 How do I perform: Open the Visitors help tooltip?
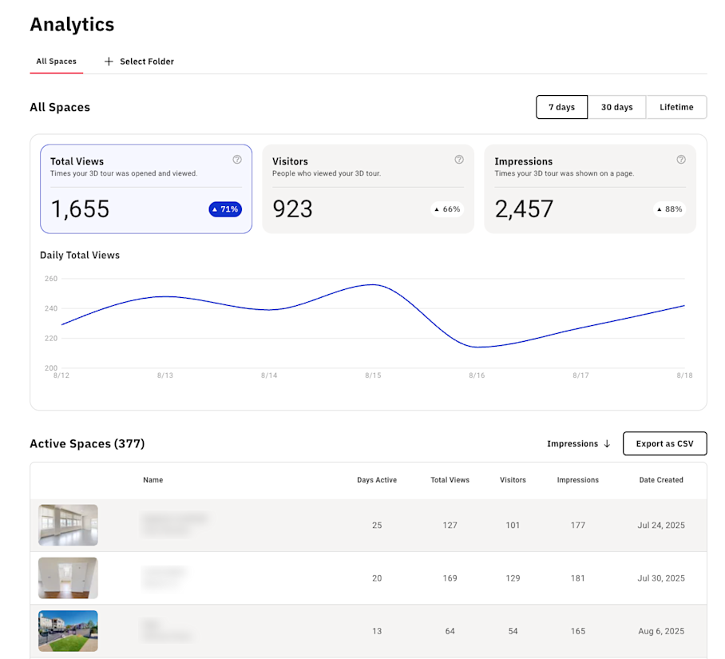459,159
